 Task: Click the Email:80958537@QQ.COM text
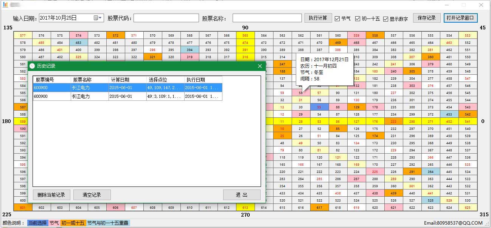coord(453,223)
